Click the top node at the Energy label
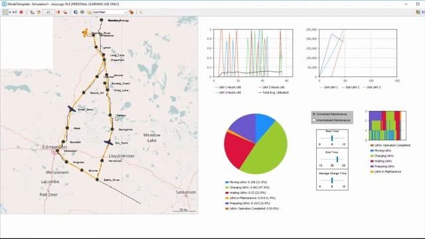 102,20
